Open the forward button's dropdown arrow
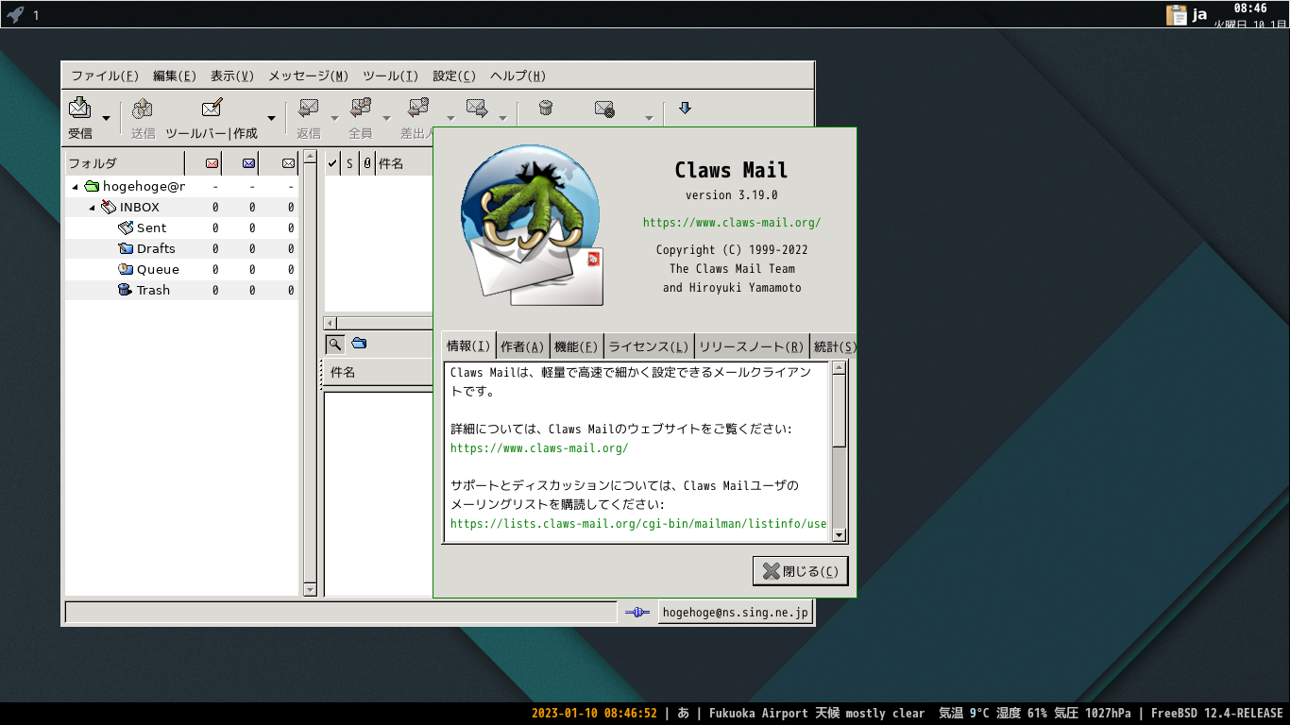The height and width of the screenshot is (725, 1290). [x=502, y=118]
